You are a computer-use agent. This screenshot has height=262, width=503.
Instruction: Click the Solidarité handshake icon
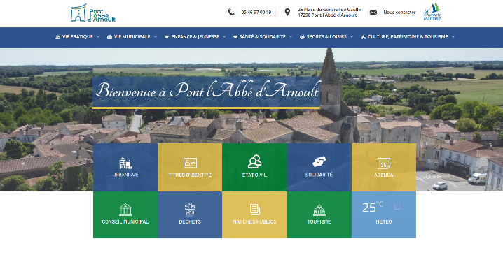(x=319, y=161)
